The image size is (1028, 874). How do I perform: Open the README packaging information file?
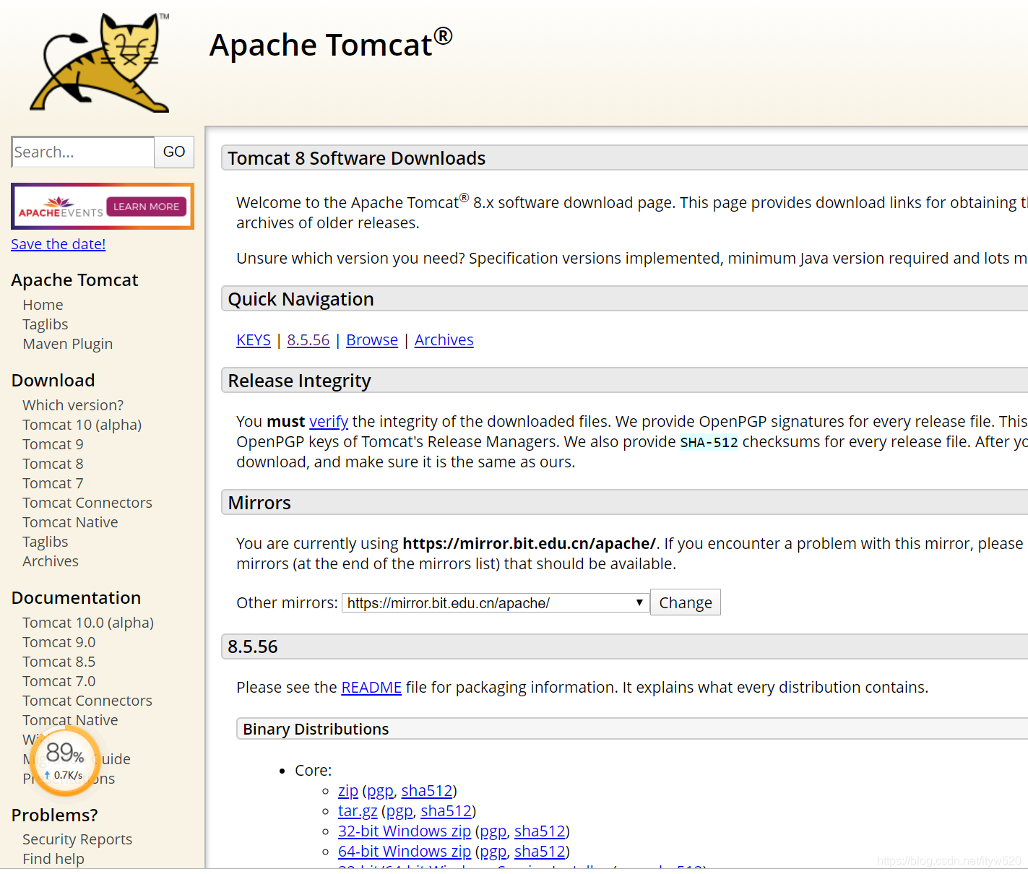click(x=371, y=687)
